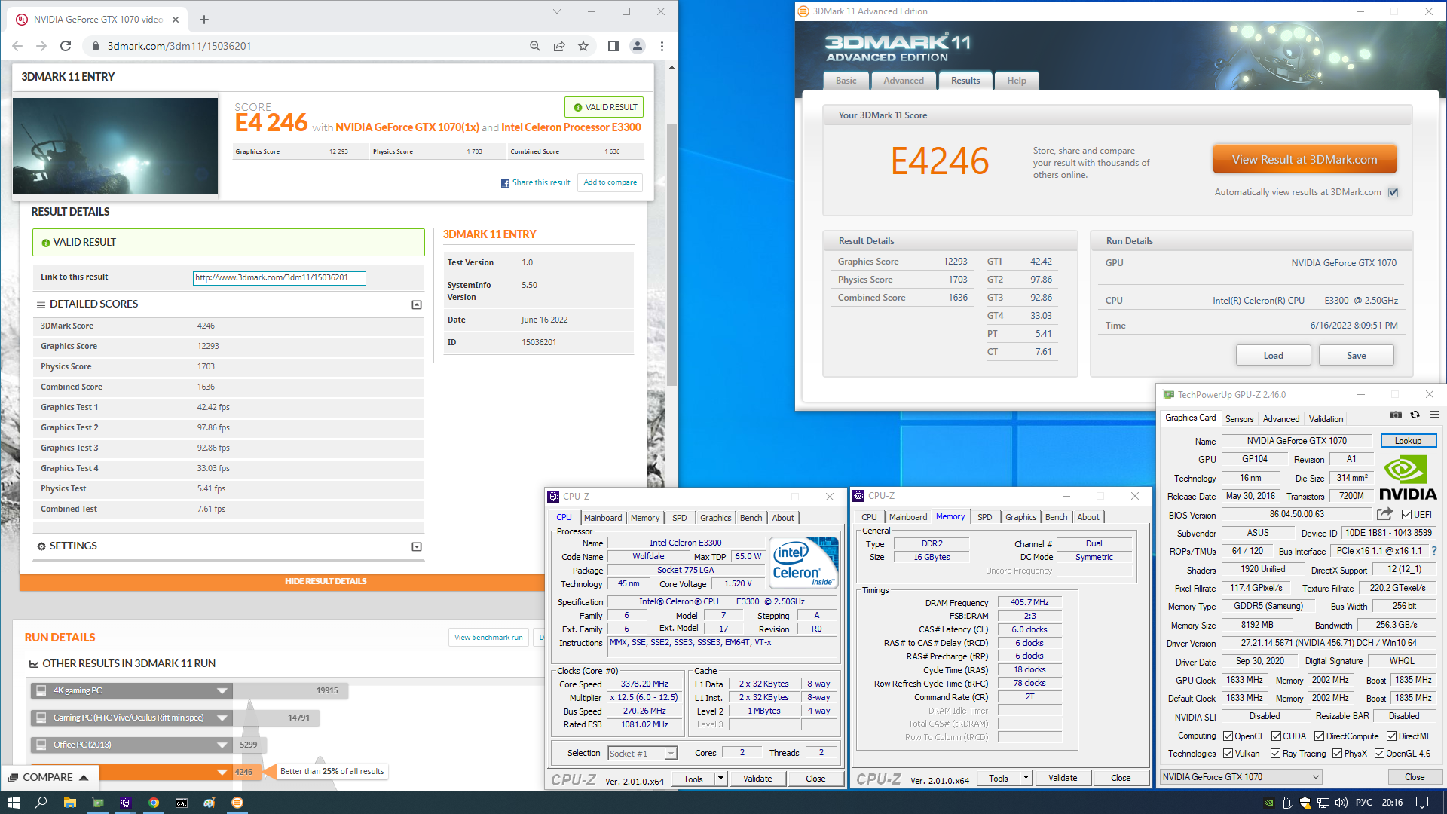
Task: Open the Sensors tab in GPU-Z
Action: [x=1239, y=419]
